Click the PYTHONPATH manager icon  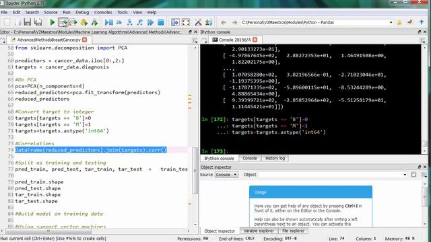209,22
